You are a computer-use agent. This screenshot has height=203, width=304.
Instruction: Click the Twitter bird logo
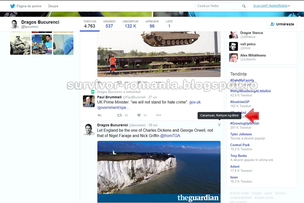pos(13,6)
